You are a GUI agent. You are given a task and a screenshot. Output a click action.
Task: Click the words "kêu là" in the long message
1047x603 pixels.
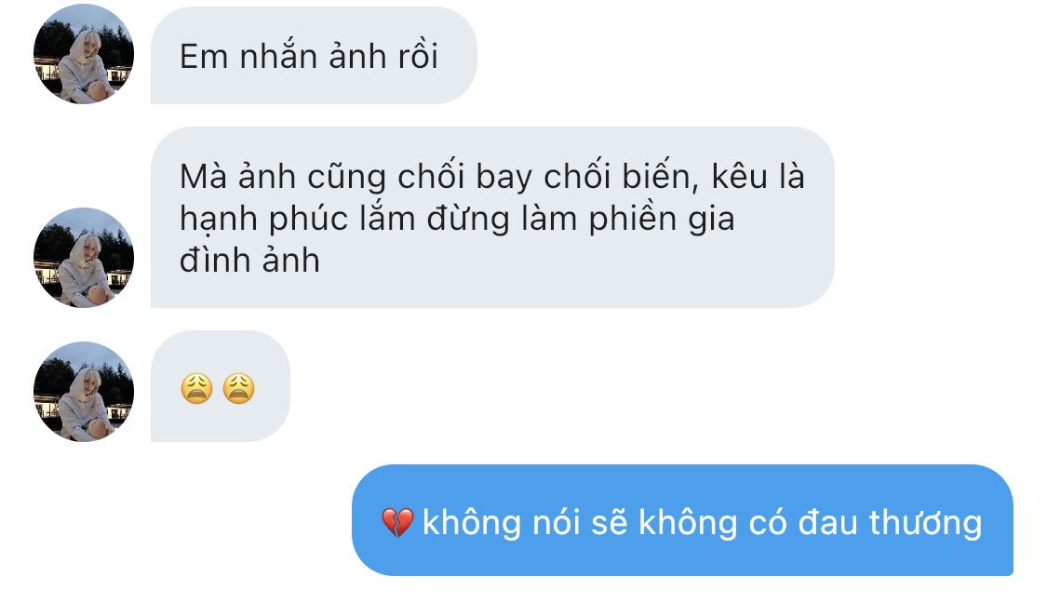point(758,177)
